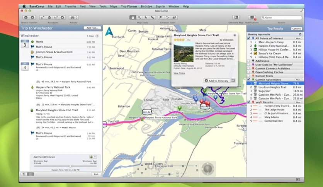Screen dimensions: 323x187
Task: Uncheck the Garmin Adventures checkbox
Action: [249, 80]
